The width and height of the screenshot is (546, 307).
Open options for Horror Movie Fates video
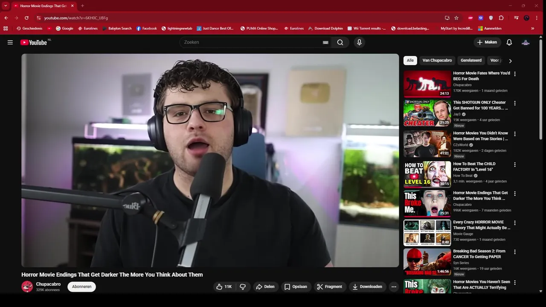pyautogui.click(x=514, y=74)
